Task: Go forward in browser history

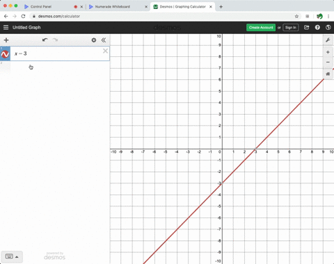Action: coord(15,16)
